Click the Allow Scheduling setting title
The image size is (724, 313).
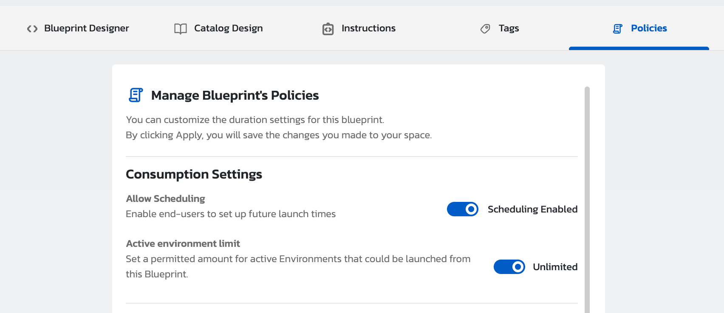tap(165, 198)
